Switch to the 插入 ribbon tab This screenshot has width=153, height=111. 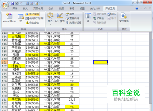(x=25, y=9)
